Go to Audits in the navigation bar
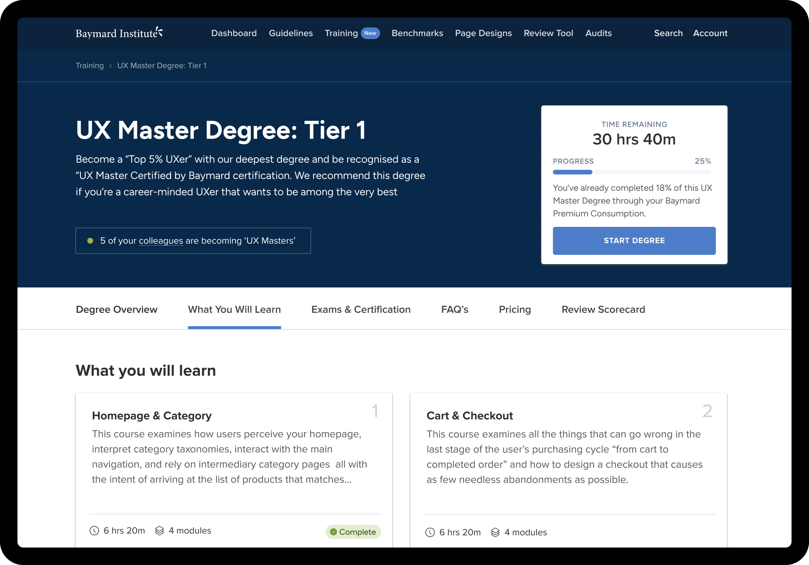 click(x=598, y=33)
